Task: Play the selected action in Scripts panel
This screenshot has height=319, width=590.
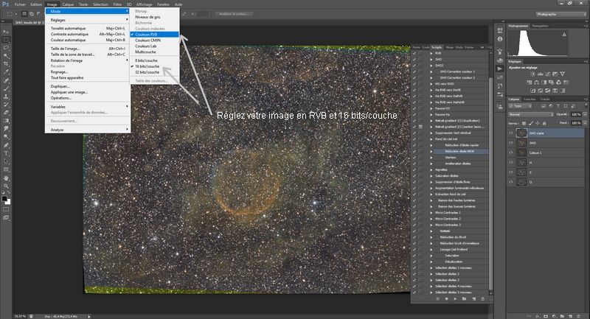Action: (455, 298)
